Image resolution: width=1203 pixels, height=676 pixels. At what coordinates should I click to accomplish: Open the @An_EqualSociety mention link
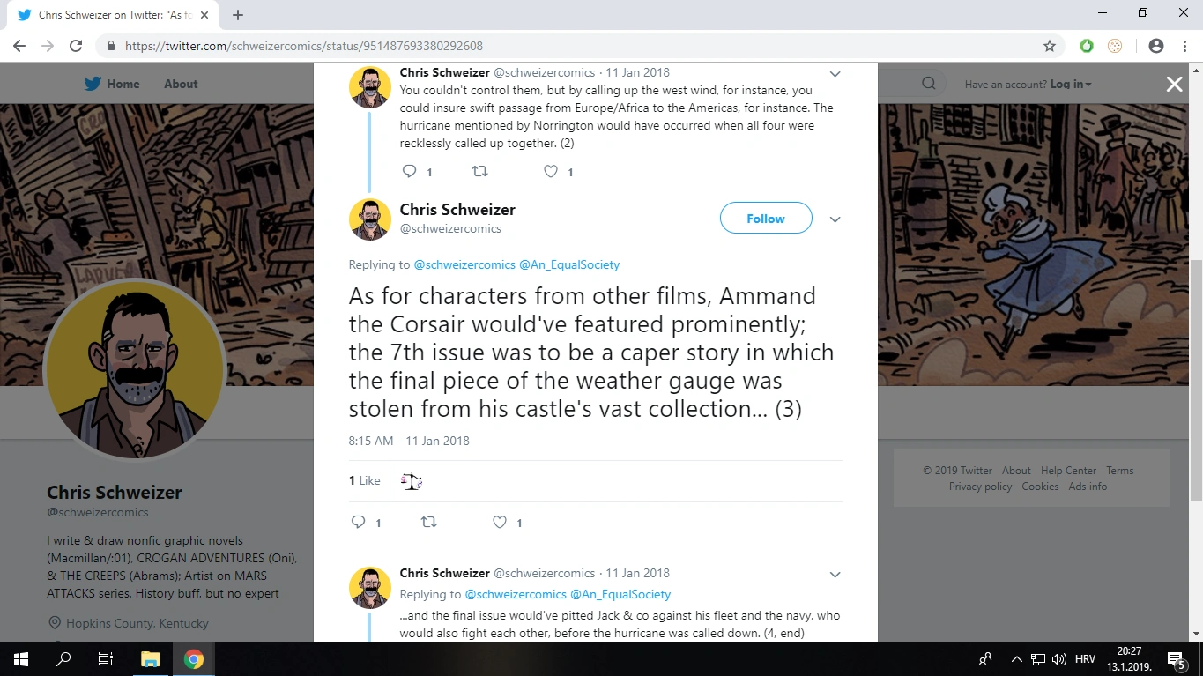click(569, 264)
